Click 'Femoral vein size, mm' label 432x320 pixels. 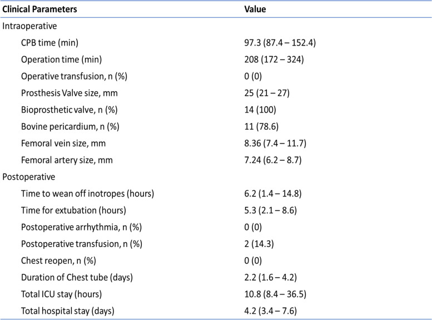coord(63,144)
